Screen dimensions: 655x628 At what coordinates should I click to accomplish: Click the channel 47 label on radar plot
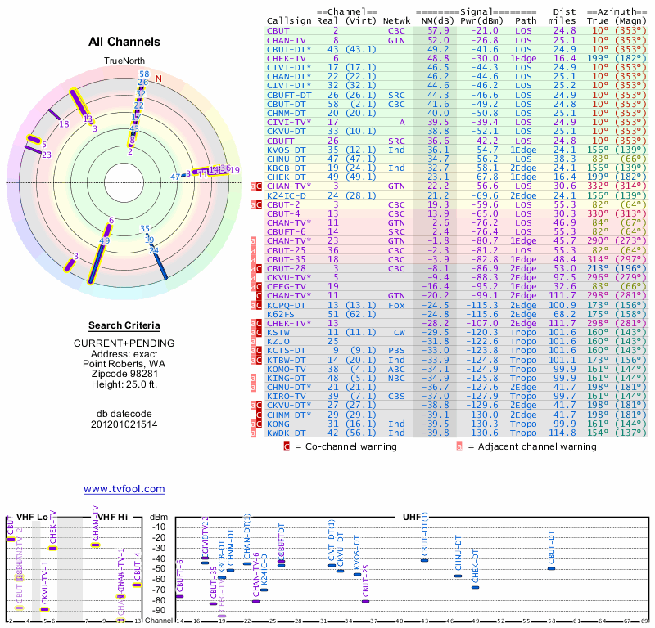pos(175,177)
